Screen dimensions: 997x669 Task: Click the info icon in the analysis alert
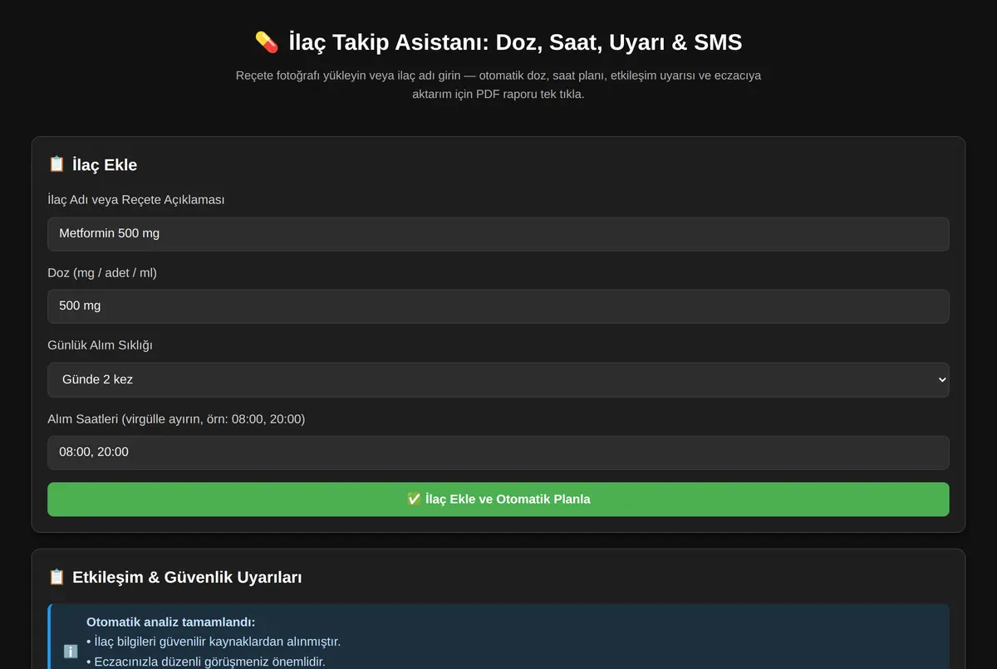click(71, 652)
